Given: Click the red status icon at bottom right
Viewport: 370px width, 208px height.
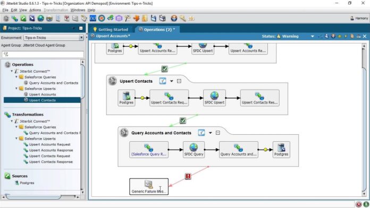Looking at the screenshot, I should pyautogui.click(x=358, y=204).
